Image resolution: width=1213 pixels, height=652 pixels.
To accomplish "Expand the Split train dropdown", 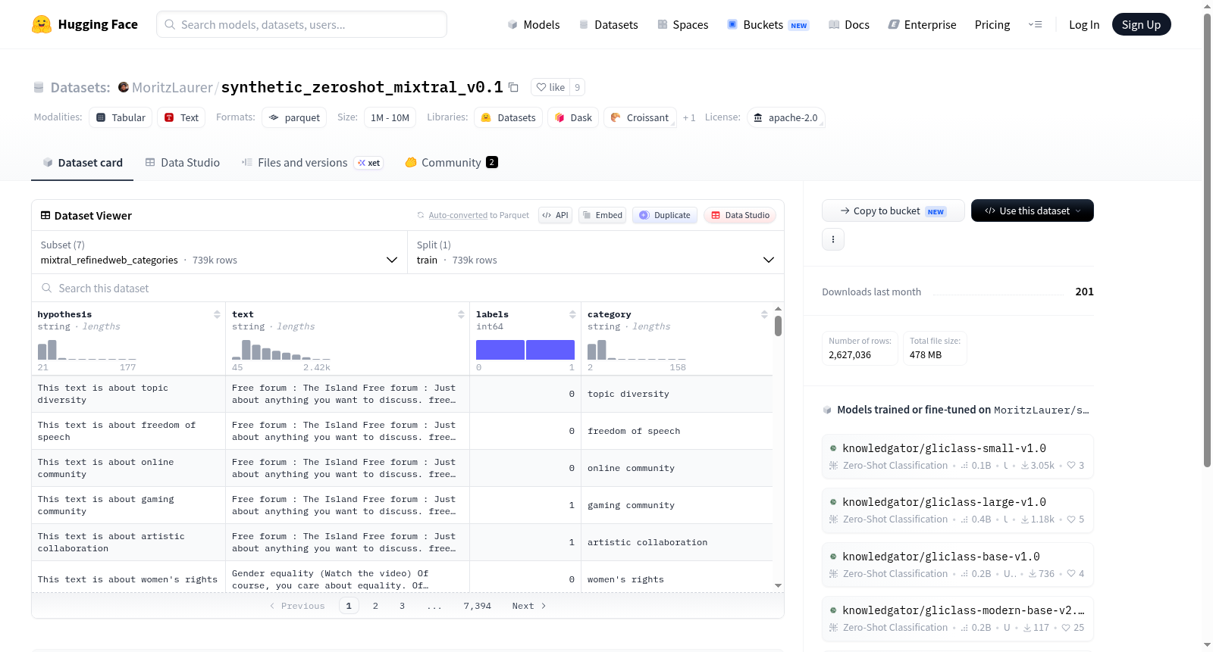I will click(595, 252).
